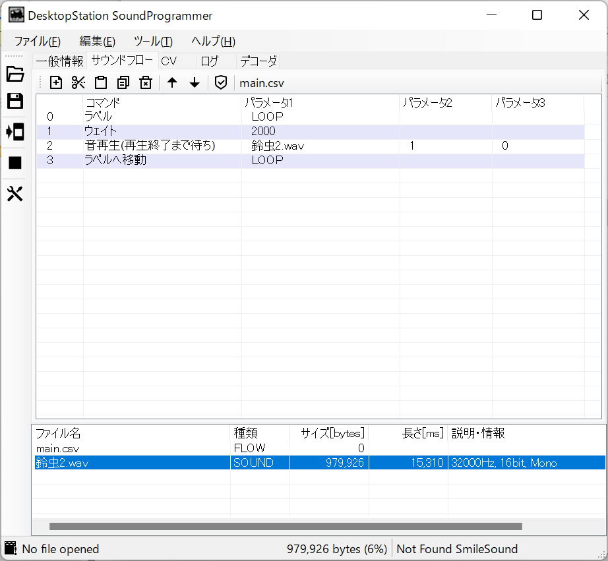Viewport: 608px width, 561px height.
Task: Click the shield check validate icon
Action: tap(221, 82)
